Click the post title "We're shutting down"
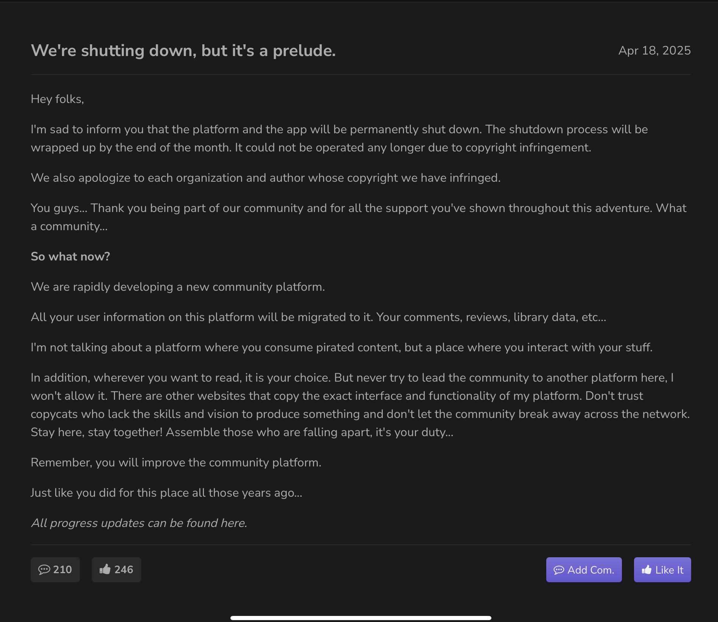This screenshot has width=718, height=622. (183, 50)
